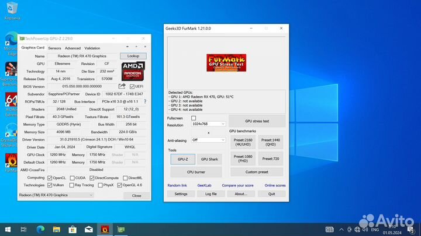Viewport: 421px width, 236px height.
Task: Launch the GPU-Z tool from FurMark
Action: tap(183, 159)
